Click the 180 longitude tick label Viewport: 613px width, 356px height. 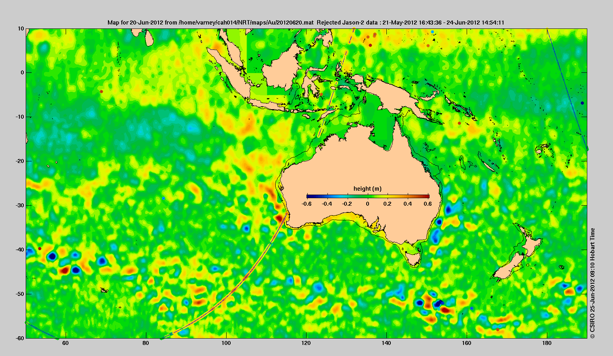(547, 343)
